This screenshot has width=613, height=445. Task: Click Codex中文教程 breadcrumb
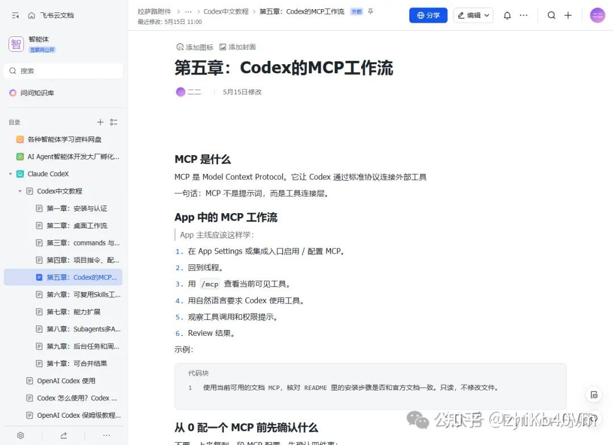[226, 11]
